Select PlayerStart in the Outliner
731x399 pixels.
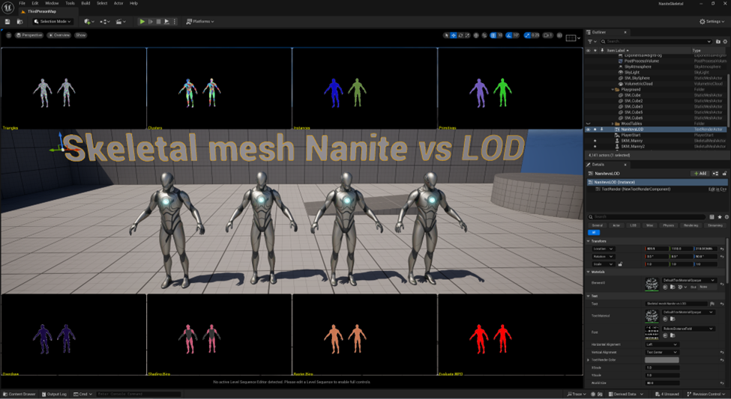[x=631, y=135]
